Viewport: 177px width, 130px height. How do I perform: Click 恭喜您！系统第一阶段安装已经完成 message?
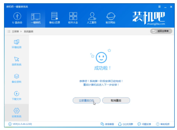coord(101,81)
